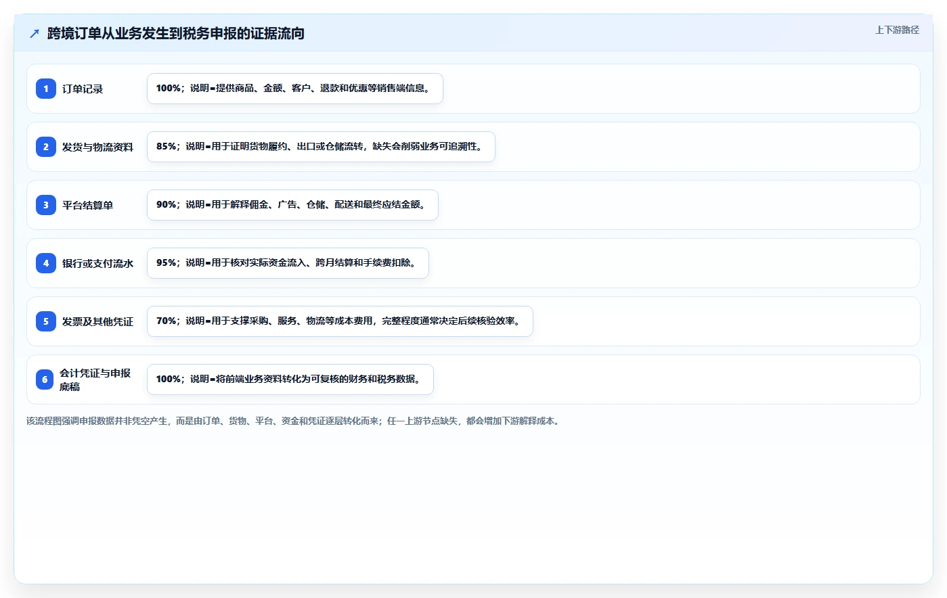Click the step 3 number badge

click(46, 205)
